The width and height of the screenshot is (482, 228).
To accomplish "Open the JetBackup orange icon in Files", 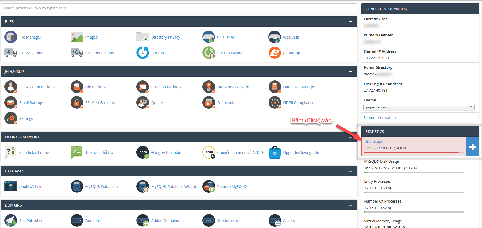I will coord(275,53).
